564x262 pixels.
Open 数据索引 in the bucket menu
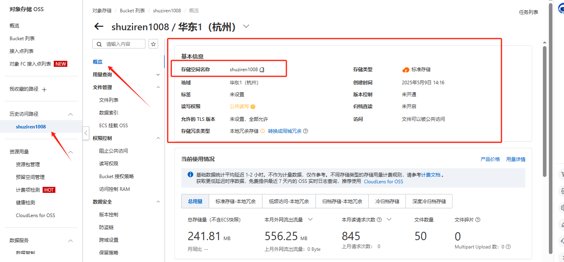109,113
